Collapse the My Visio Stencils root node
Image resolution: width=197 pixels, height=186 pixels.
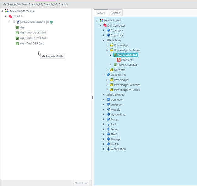pos(2,11)
